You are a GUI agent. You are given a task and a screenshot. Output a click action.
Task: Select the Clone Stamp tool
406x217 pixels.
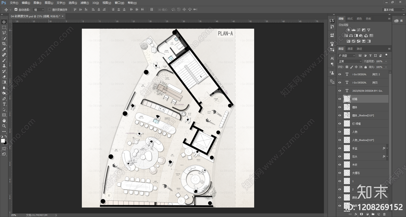4,66
